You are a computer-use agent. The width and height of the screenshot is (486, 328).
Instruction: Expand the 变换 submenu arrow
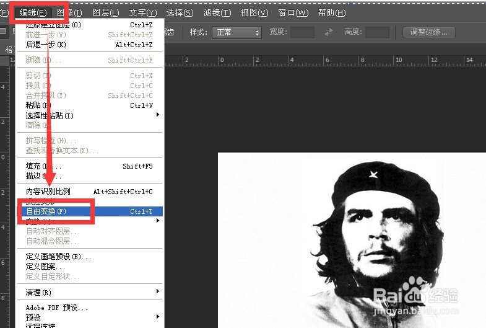pyautogui.click(x=158, y=221)
